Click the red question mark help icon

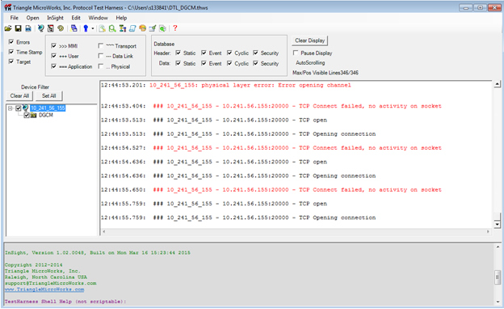click(x=174, y=28)
